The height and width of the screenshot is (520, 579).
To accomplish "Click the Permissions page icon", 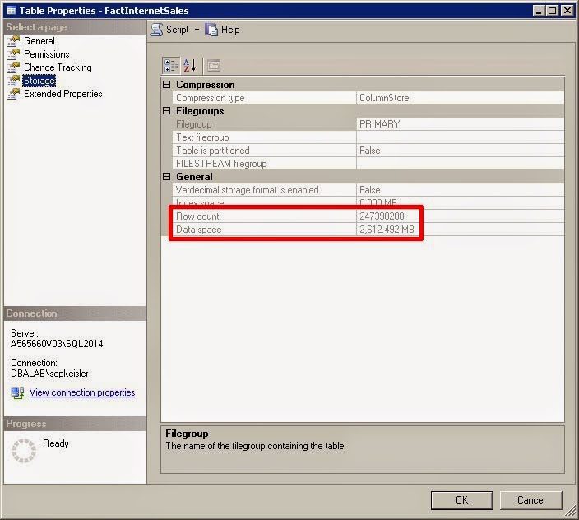I will coord(13,54).
